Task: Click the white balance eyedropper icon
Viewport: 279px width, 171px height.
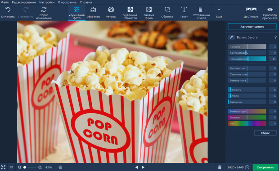Action: point(231,37)
